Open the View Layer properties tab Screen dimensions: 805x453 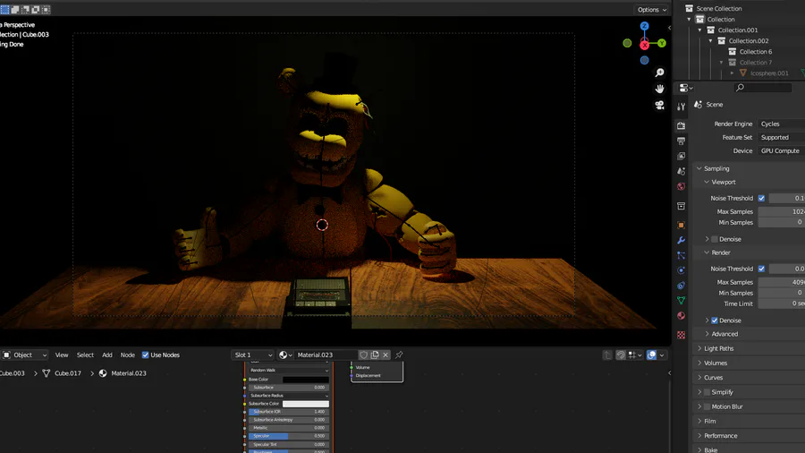point(682,156)
